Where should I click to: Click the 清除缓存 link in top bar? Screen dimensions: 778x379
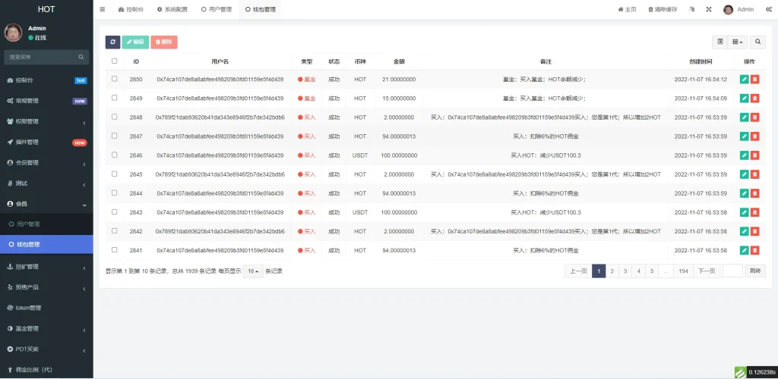coord(663,10)
